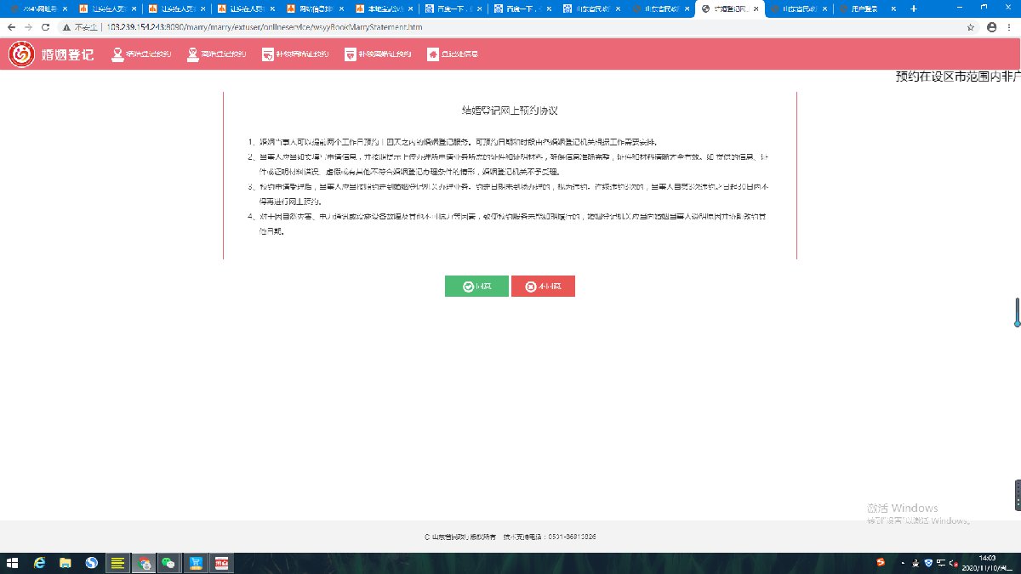Click the agreement title 结婚登记网上预约协议
The height and width of the screenshot is (574, 1021).
[510, 111]
